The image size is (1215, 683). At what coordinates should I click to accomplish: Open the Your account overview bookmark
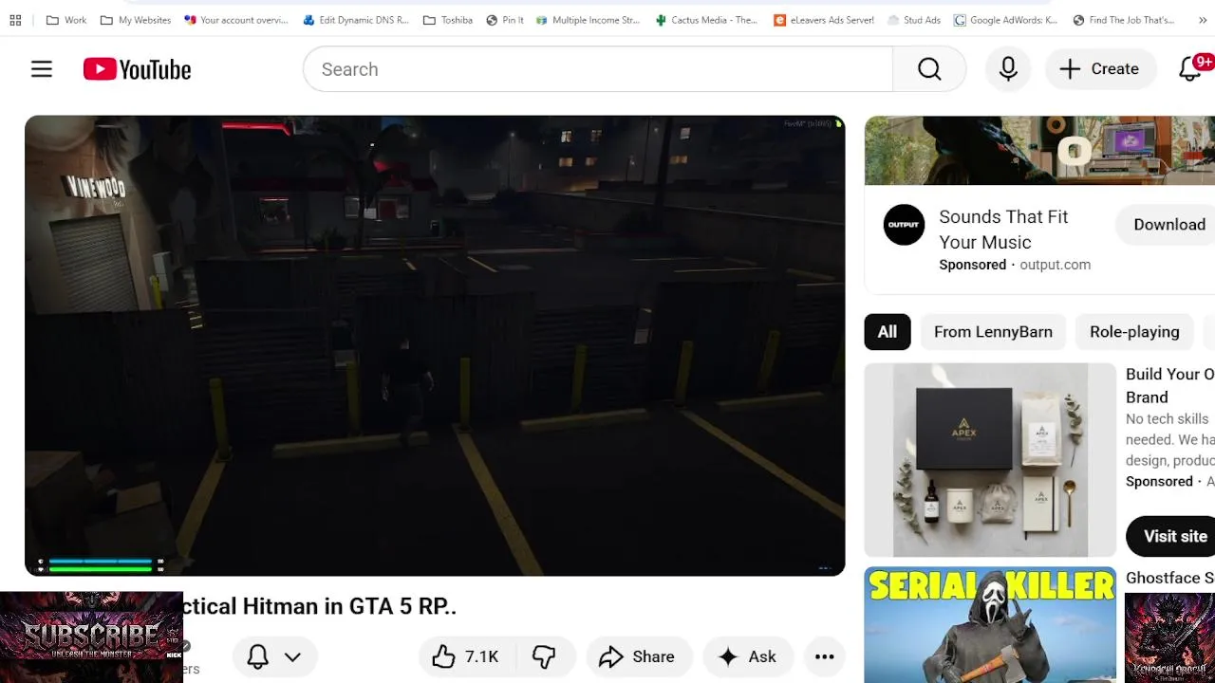tap(236, 20)
